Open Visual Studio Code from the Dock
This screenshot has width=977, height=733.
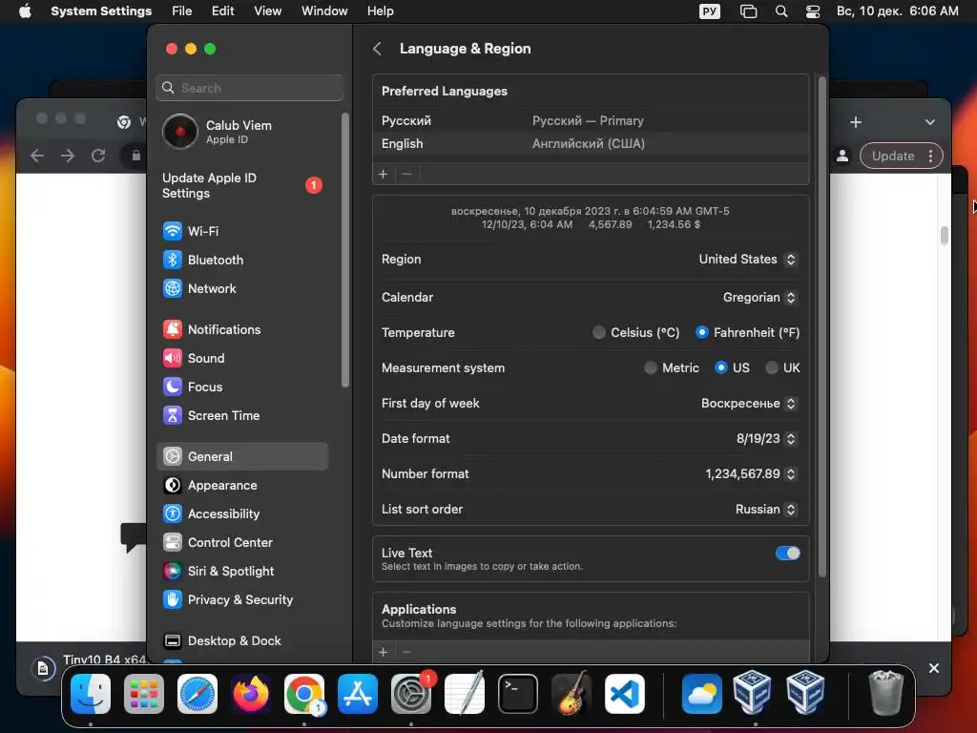tap(625, 695)
